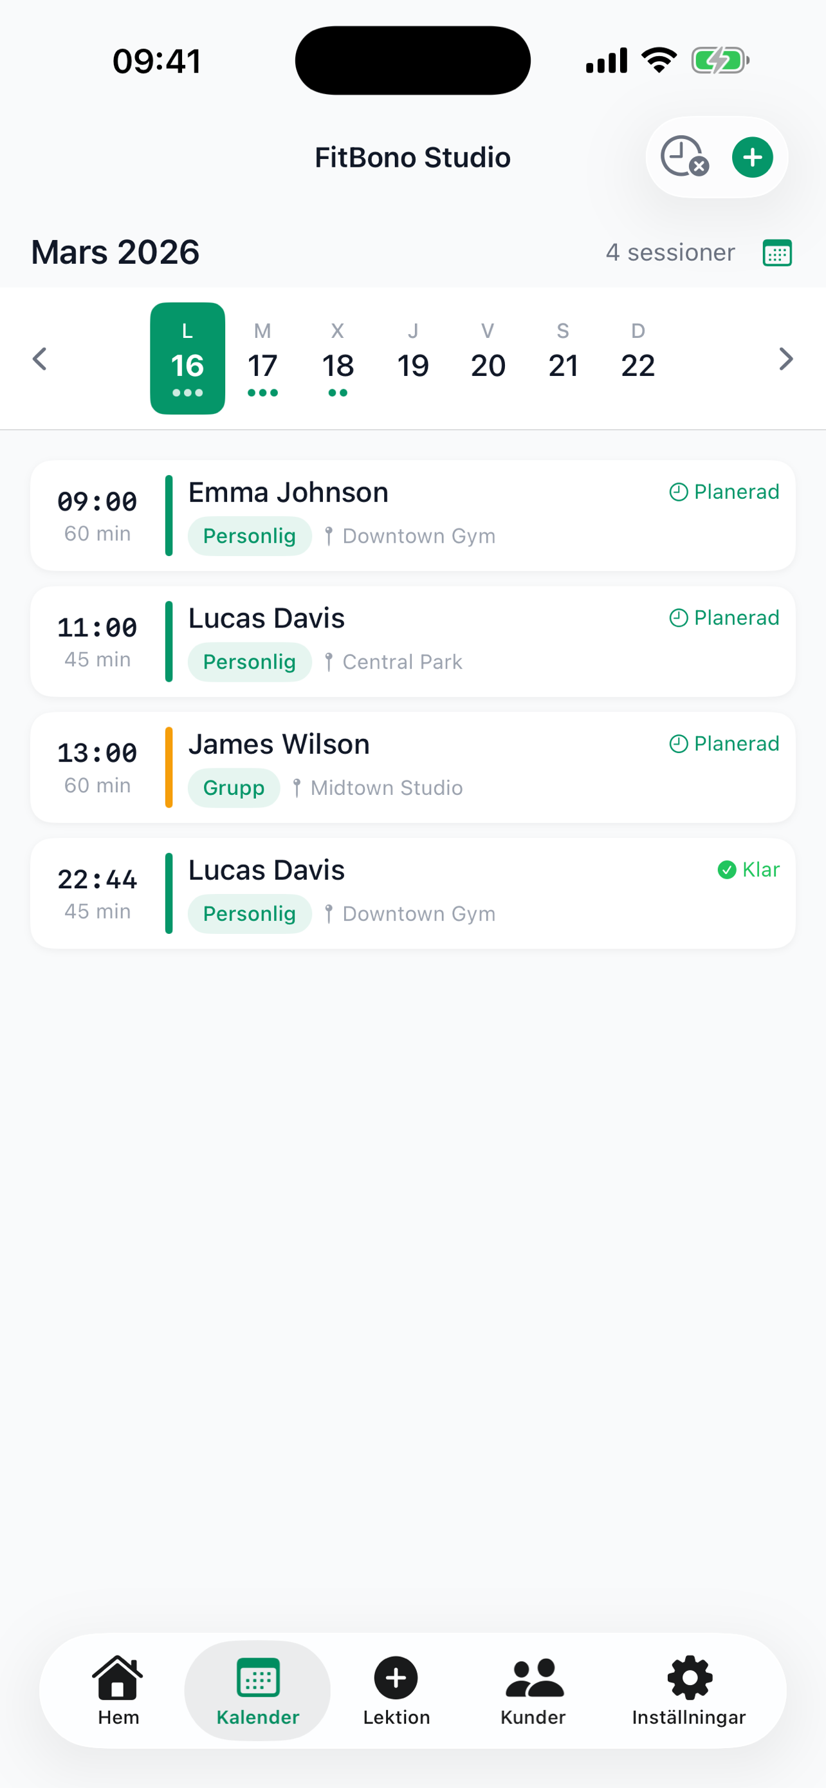Open James Wilson group session card
The image size is (826, 1788).
[x=412, y=768]
